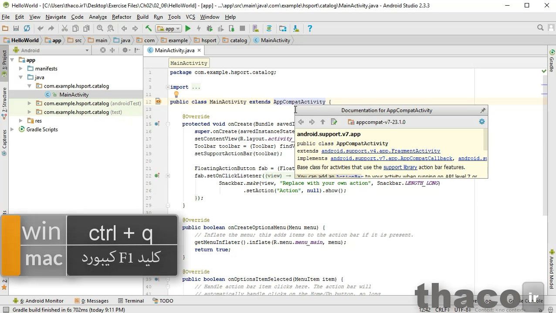Image resolution: width=556 pixels, height=313 pixels.
Task: Click the Synchronize toolbar icon
Action: tap(27, 28)
